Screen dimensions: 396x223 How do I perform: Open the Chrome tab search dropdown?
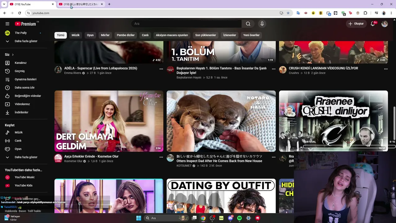[4, 4]
